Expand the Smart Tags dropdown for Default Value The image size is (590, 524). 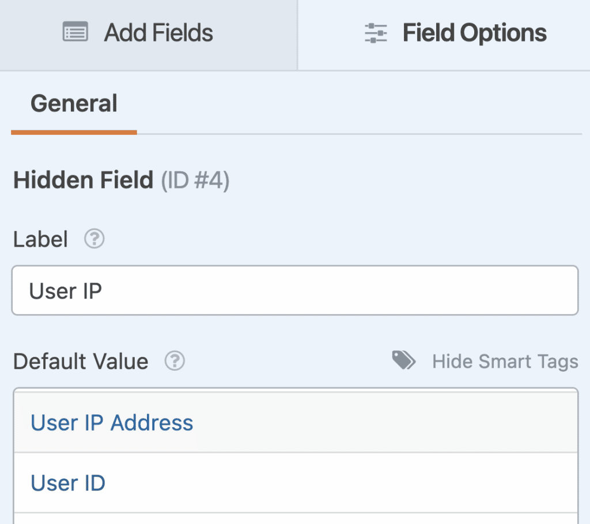click(x=505, y=361)
